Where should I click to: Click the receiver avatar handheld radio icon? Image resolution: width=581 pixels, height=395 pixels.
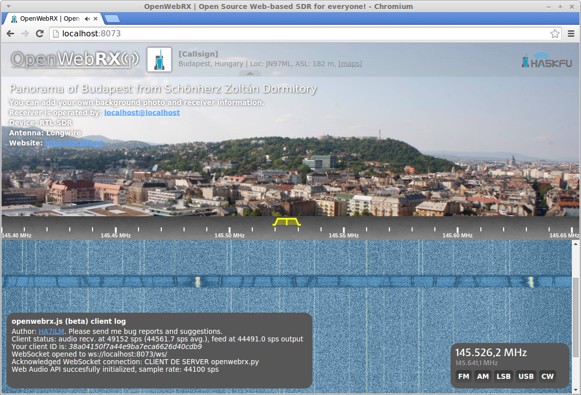(x=159, y=60)
